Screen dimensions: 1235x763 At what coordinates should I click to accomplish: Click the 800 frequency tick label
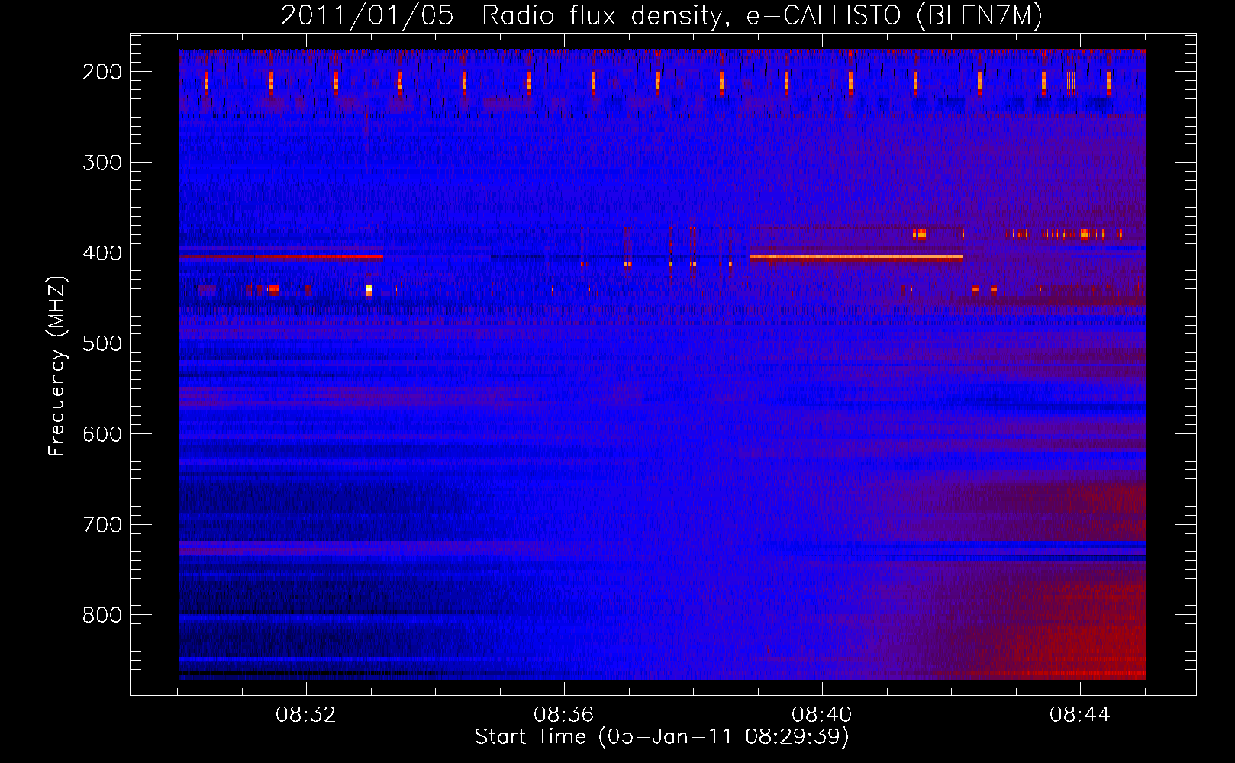point(102,615)
